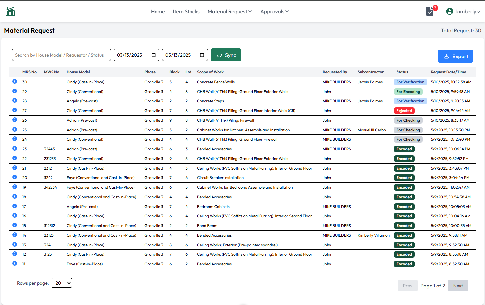This screenshot has width=485, height=305.
Task: Open info icon for MRS No. 30
Action: (x=15, y=81)
